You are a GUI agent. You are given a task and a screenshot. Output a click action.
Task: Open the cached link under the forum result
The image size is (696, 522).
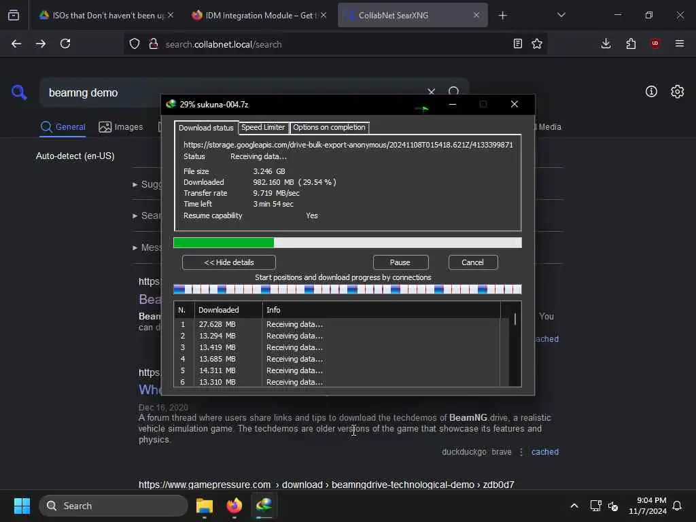[x=545, y=452]
